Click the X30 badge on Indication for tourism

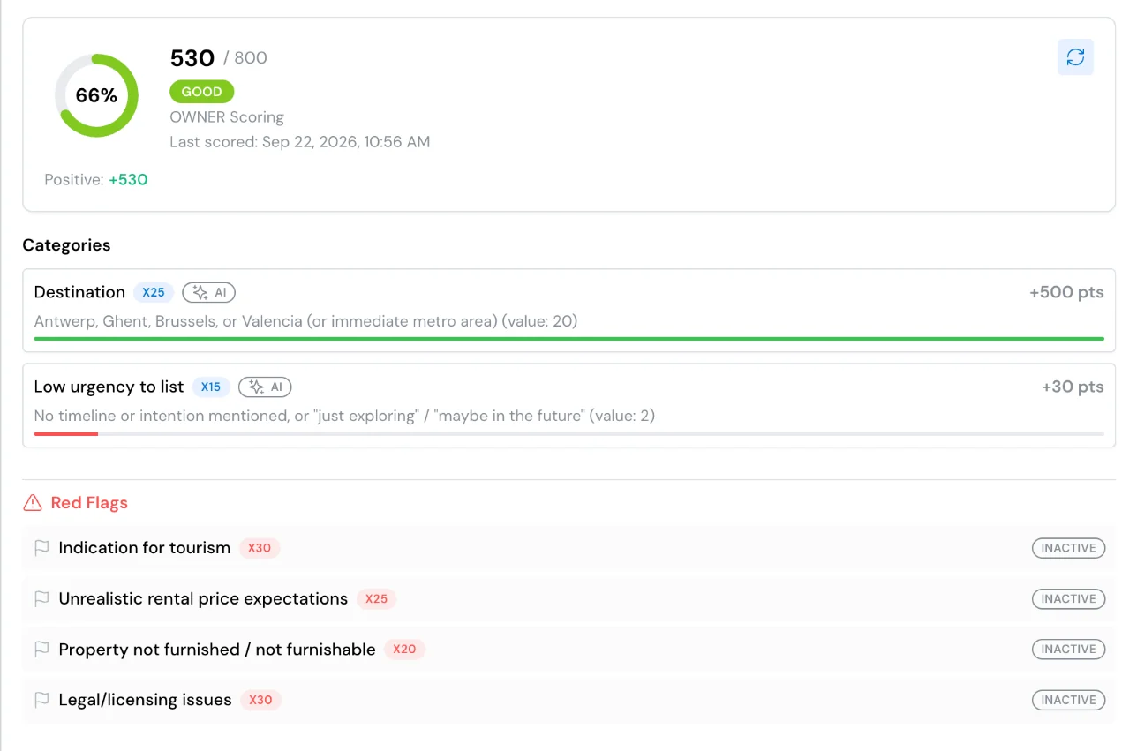point(260,548)
